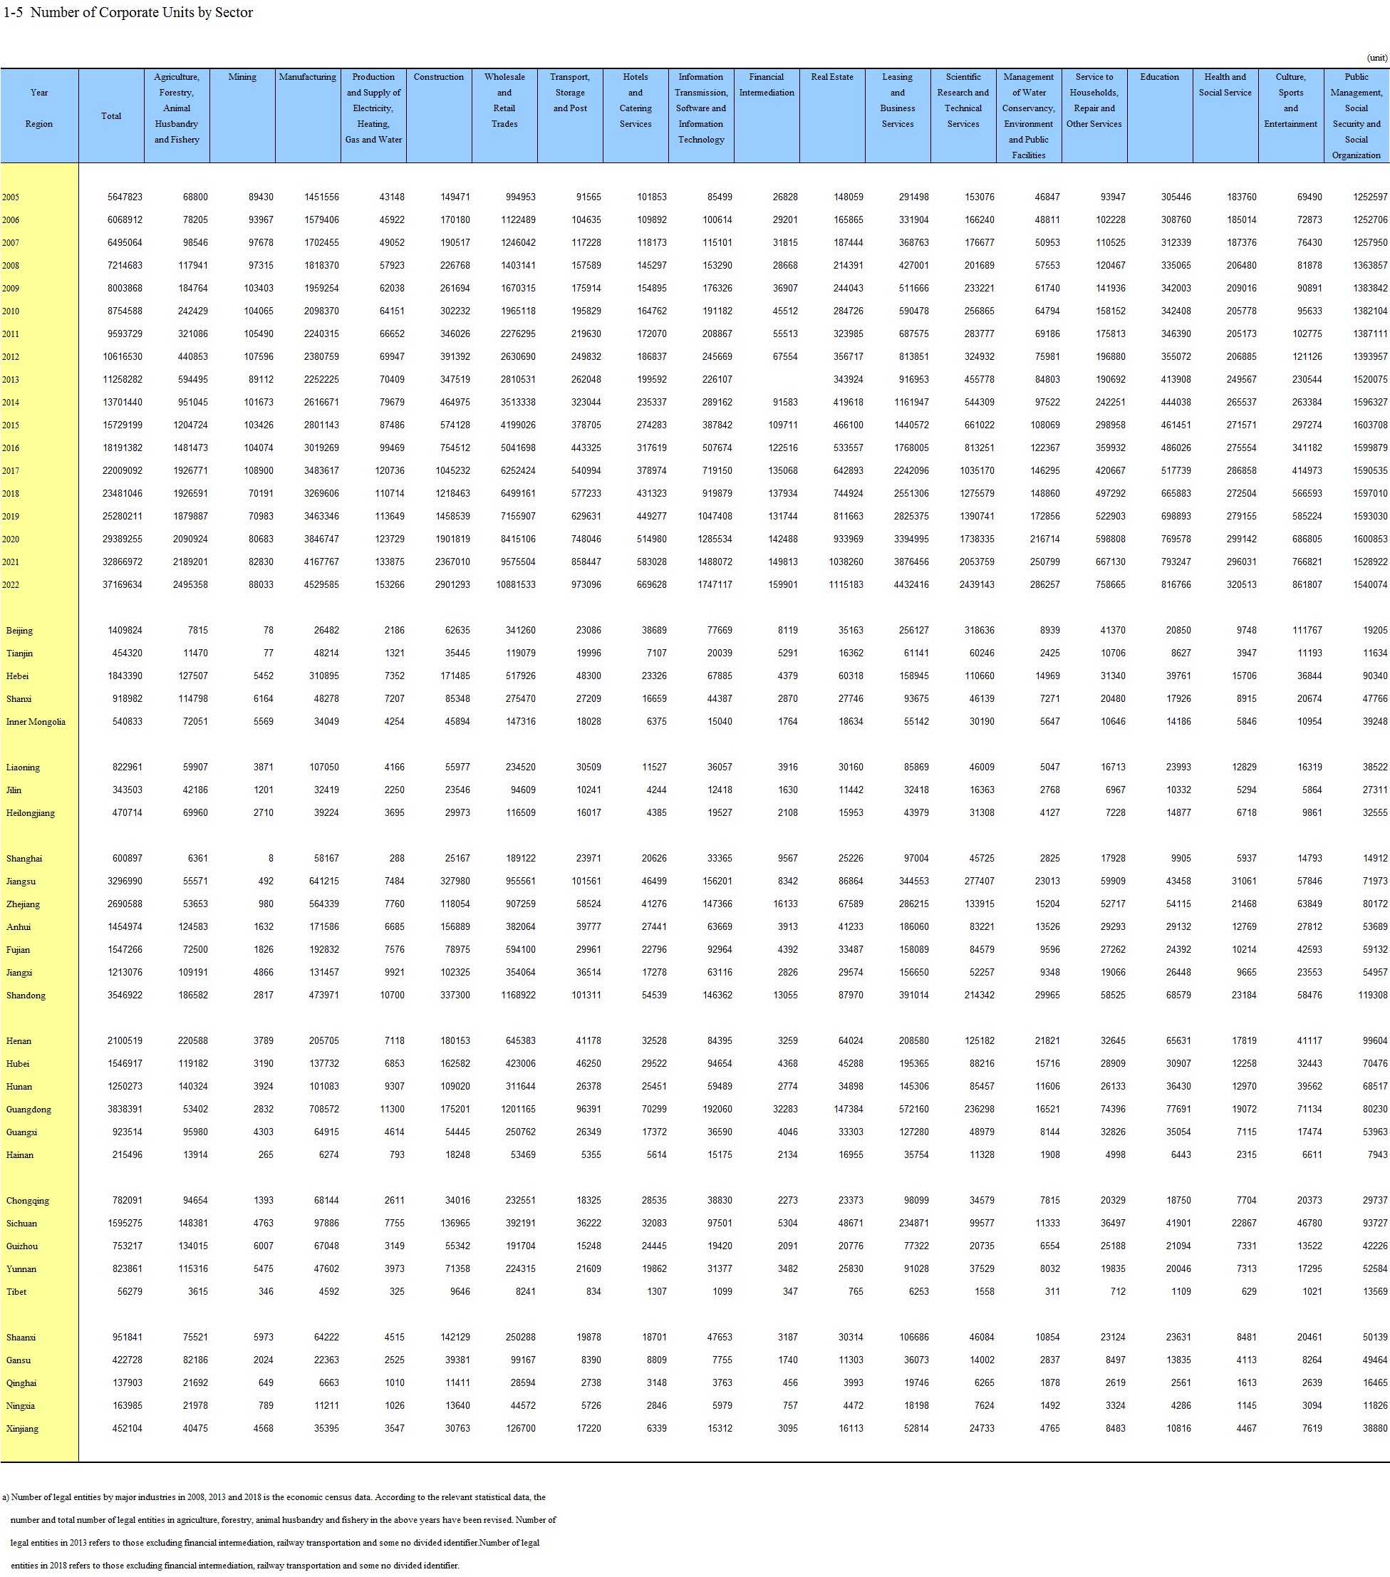The width and height of the screenshot is (1390, 1577).
Task: Select Beijing scientific research value 318636
Action: point(980,631)
